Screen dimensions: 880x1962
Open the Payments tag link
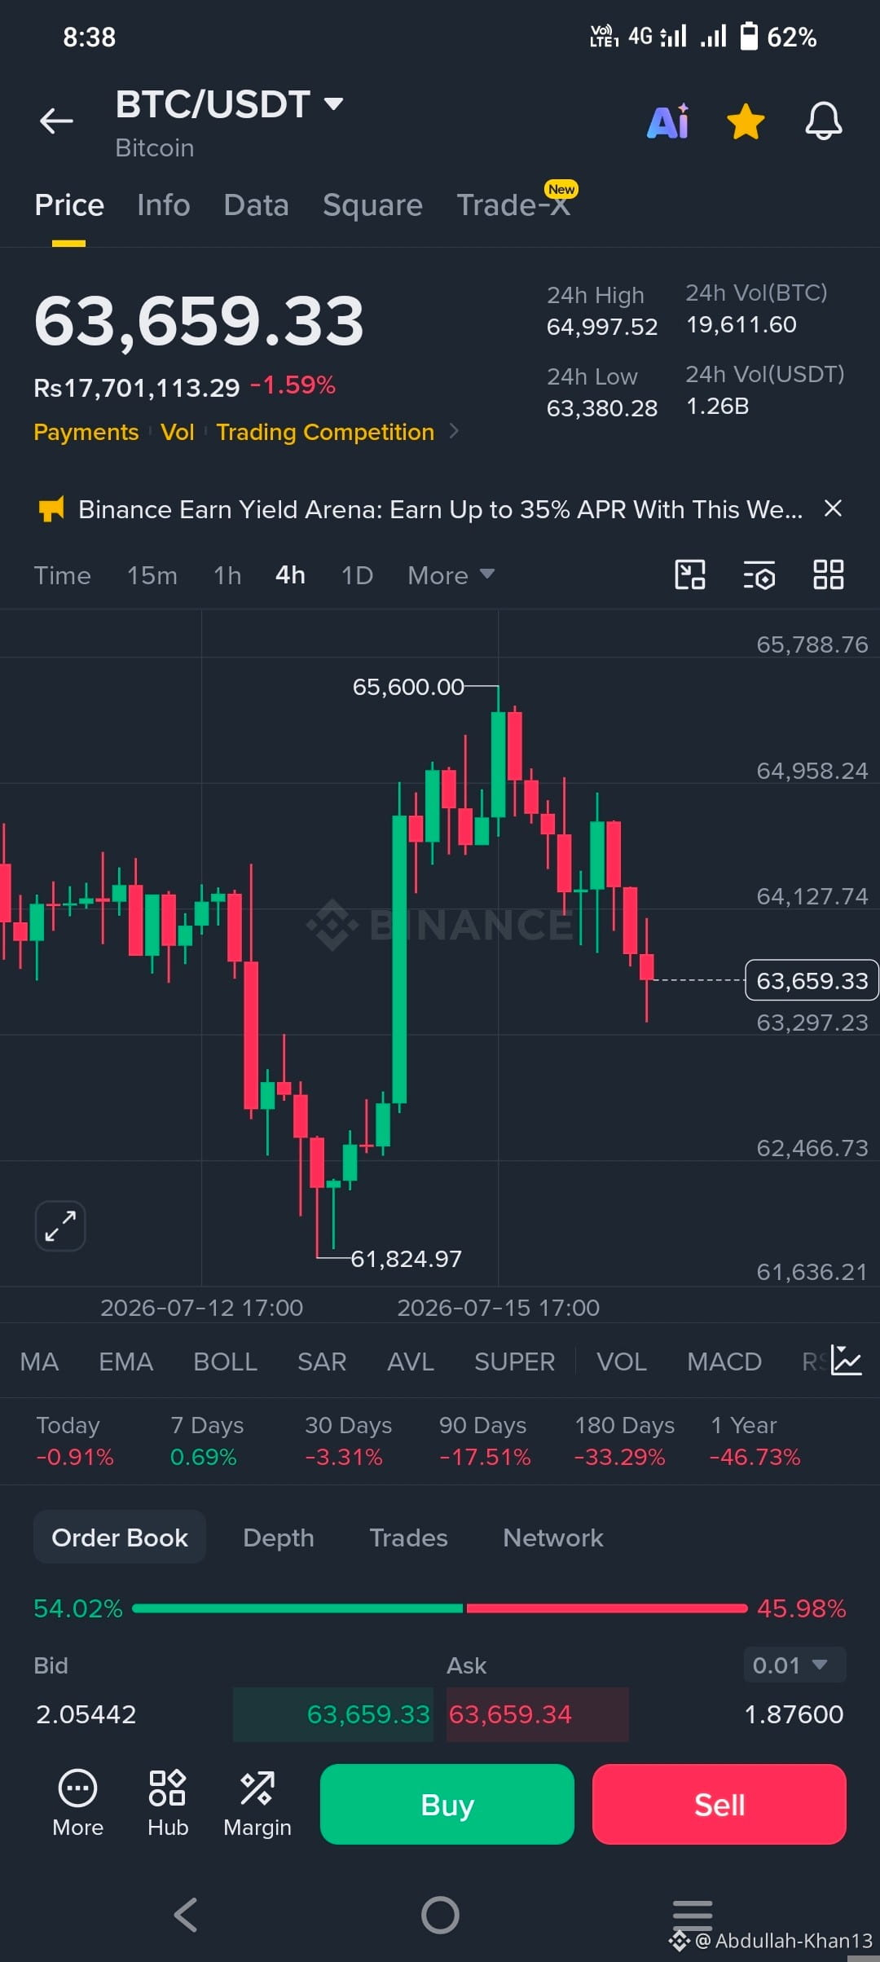coord(86,432)
